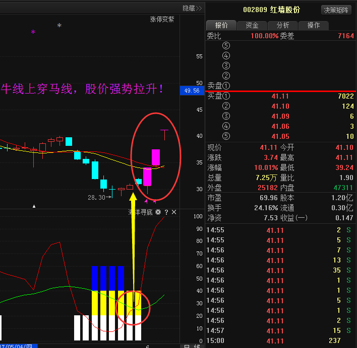Click the date label at bottom-left
This screenshot has width=357, height=348.
tap(18, 346)
